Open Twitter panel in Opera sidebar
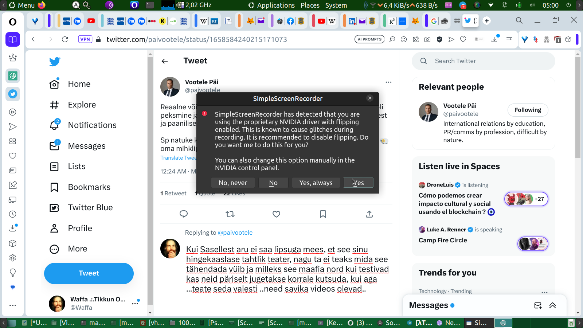Screen dimensions: 583x328 click(13, 94)
